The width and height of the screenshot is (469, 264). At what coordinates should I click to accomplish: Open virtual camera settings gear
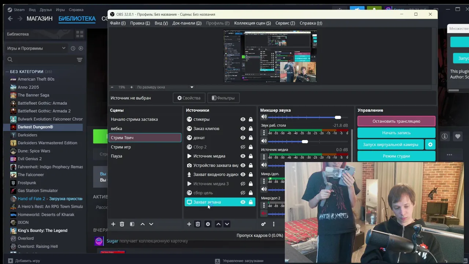click(430, 144)
